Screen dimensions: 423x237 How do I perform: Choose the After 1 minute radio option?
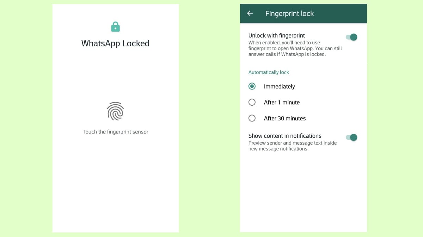252,102
